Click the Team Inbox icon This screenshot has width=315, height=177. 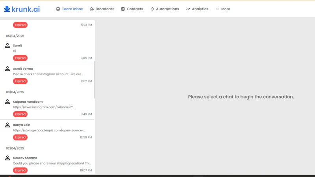(x=58, y=9)
